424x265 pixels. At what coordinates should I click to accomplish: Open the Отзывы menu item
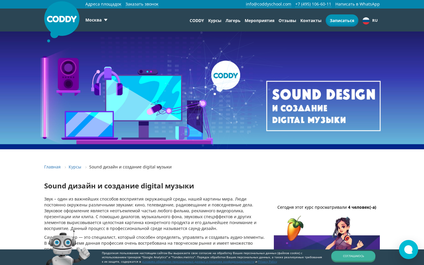pyautogui.click(x=287, y=21)
